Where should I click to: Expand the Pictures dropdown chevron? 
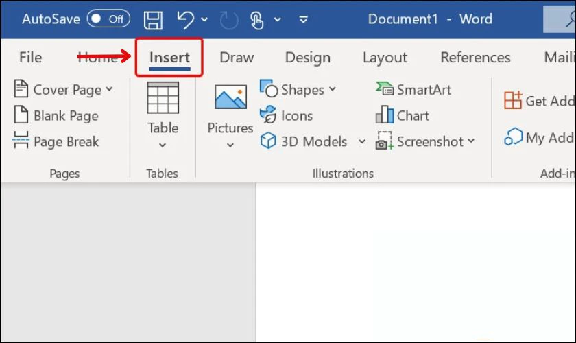[x=230, y=145]
